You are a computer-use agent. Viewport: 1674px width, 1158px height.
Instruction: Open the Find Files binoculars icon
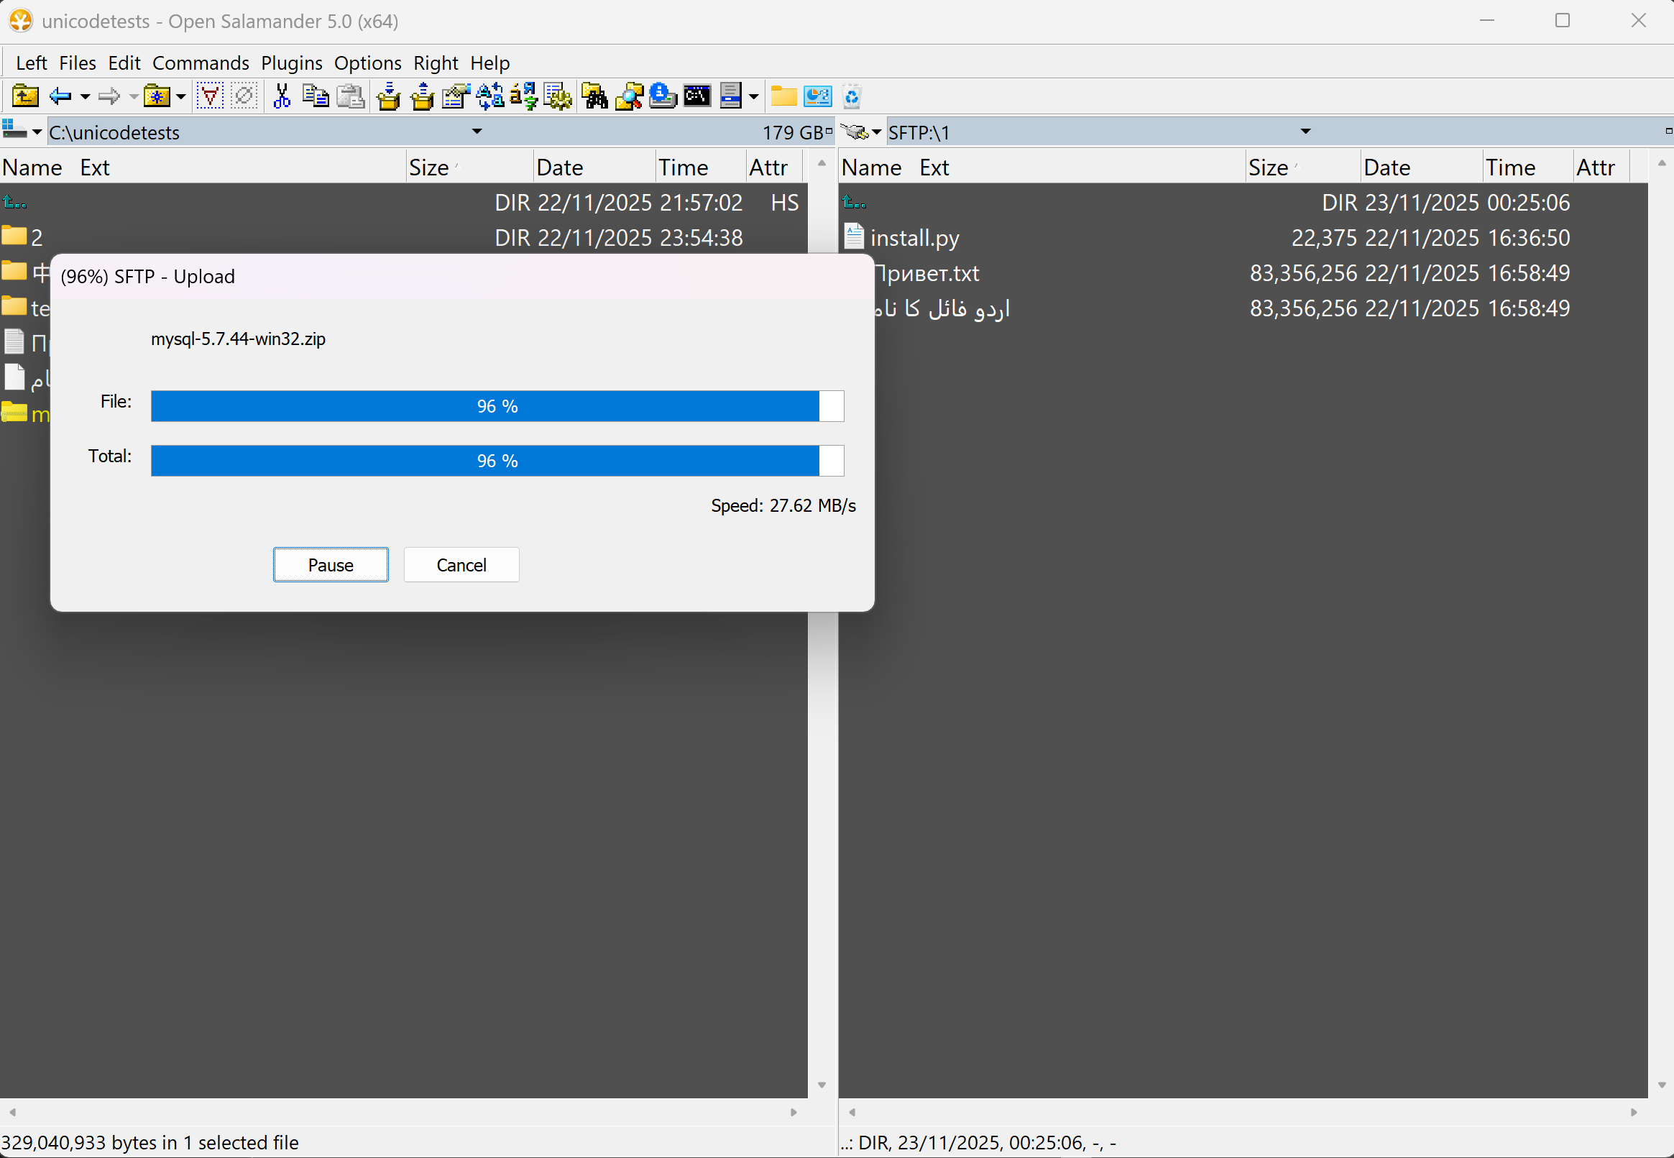pyautogui.click(x=594, y=96)
